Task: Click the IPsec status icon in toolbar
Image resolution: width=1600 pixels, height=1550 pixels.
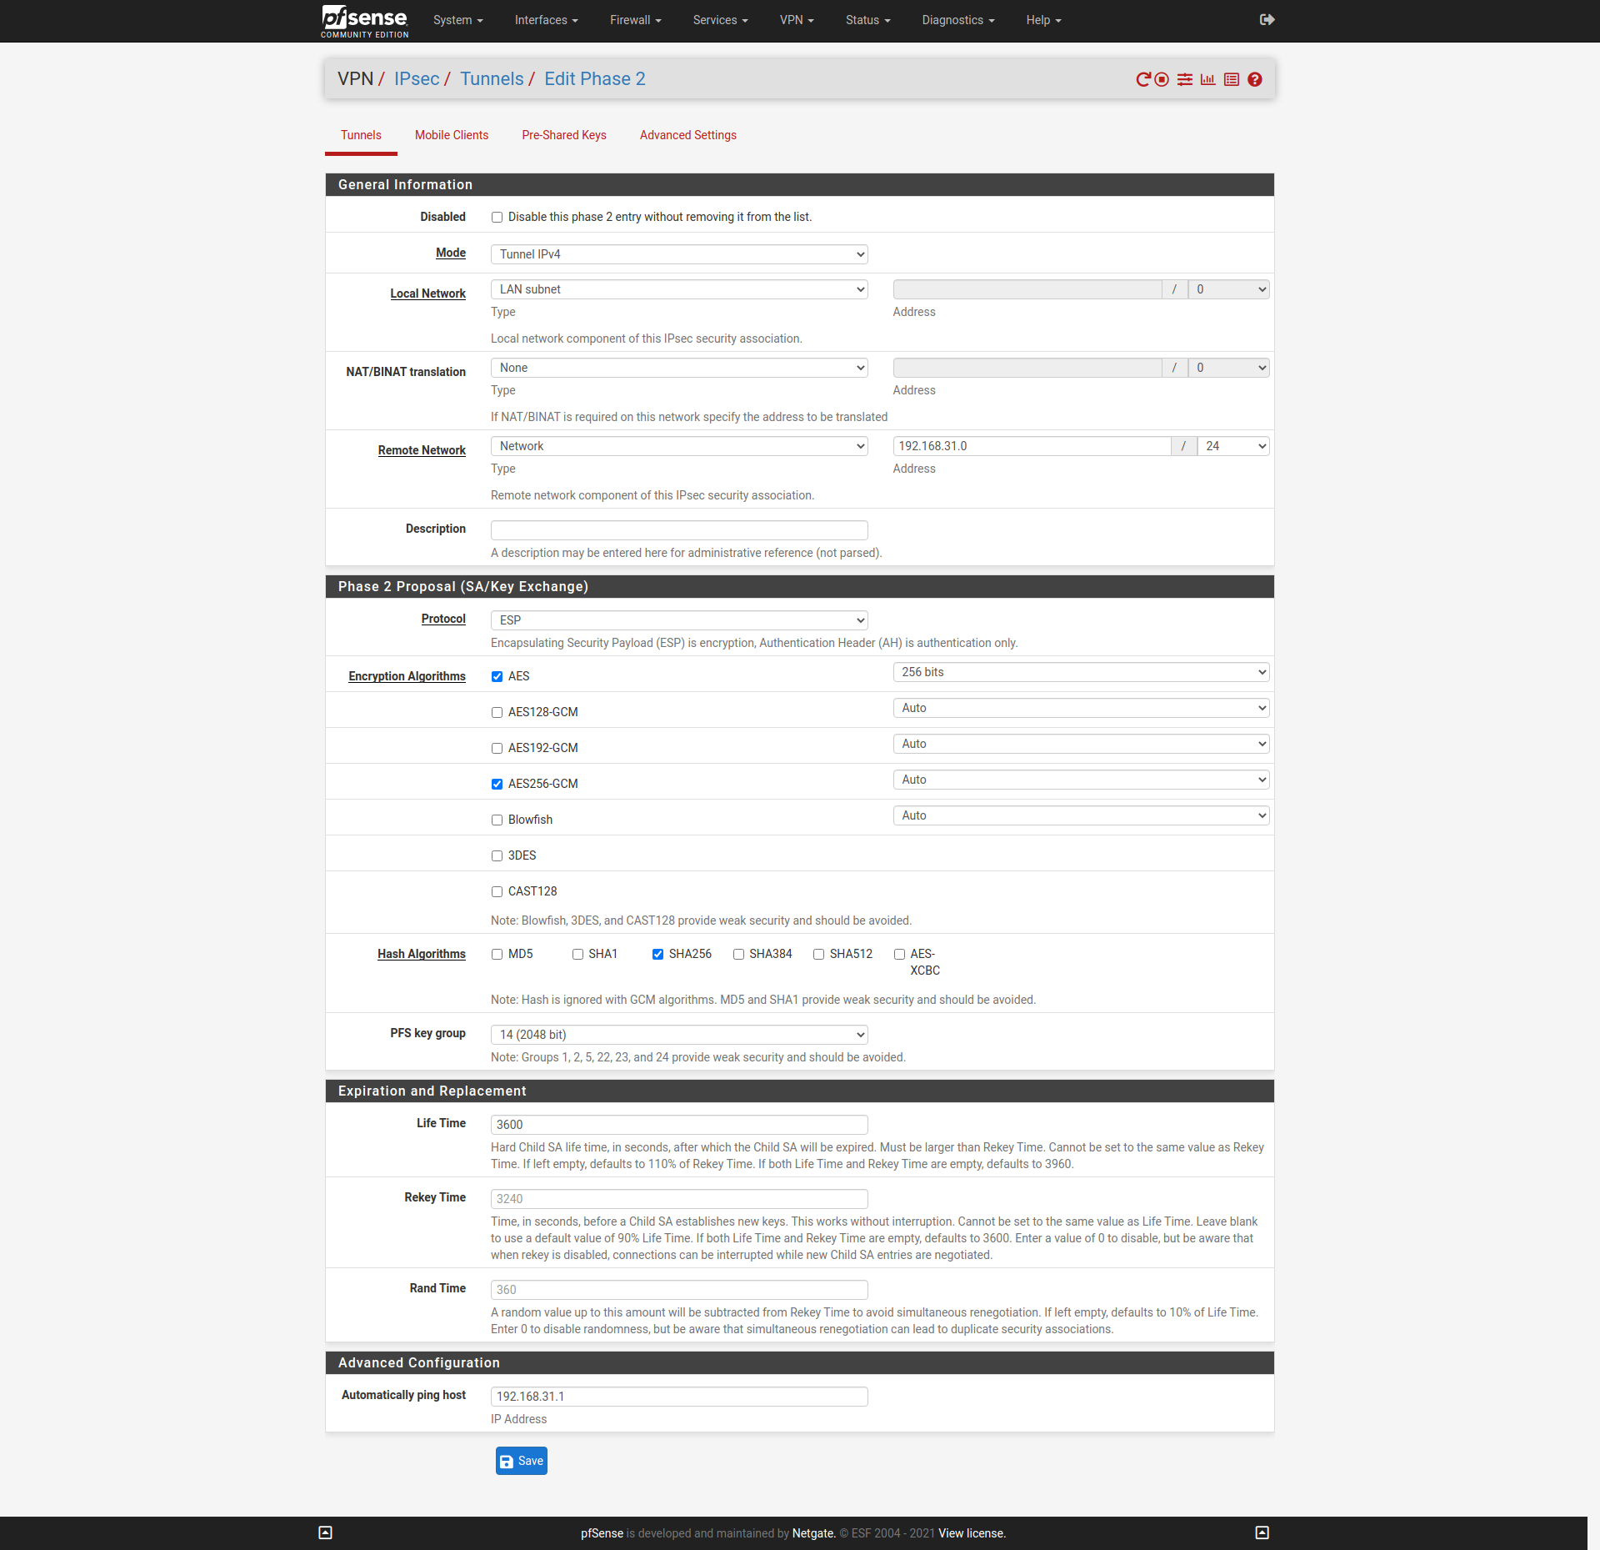Action: point(1208,80)
